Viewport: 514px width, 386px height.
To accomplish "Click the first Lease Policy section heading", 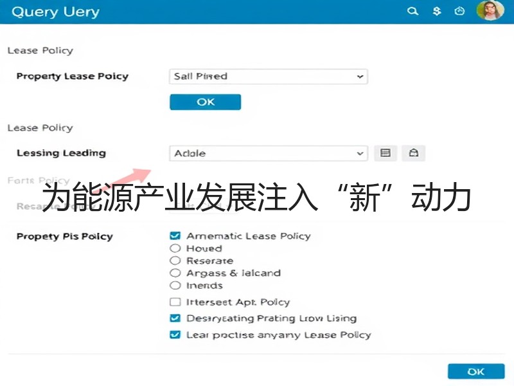I will coord(40,51).
